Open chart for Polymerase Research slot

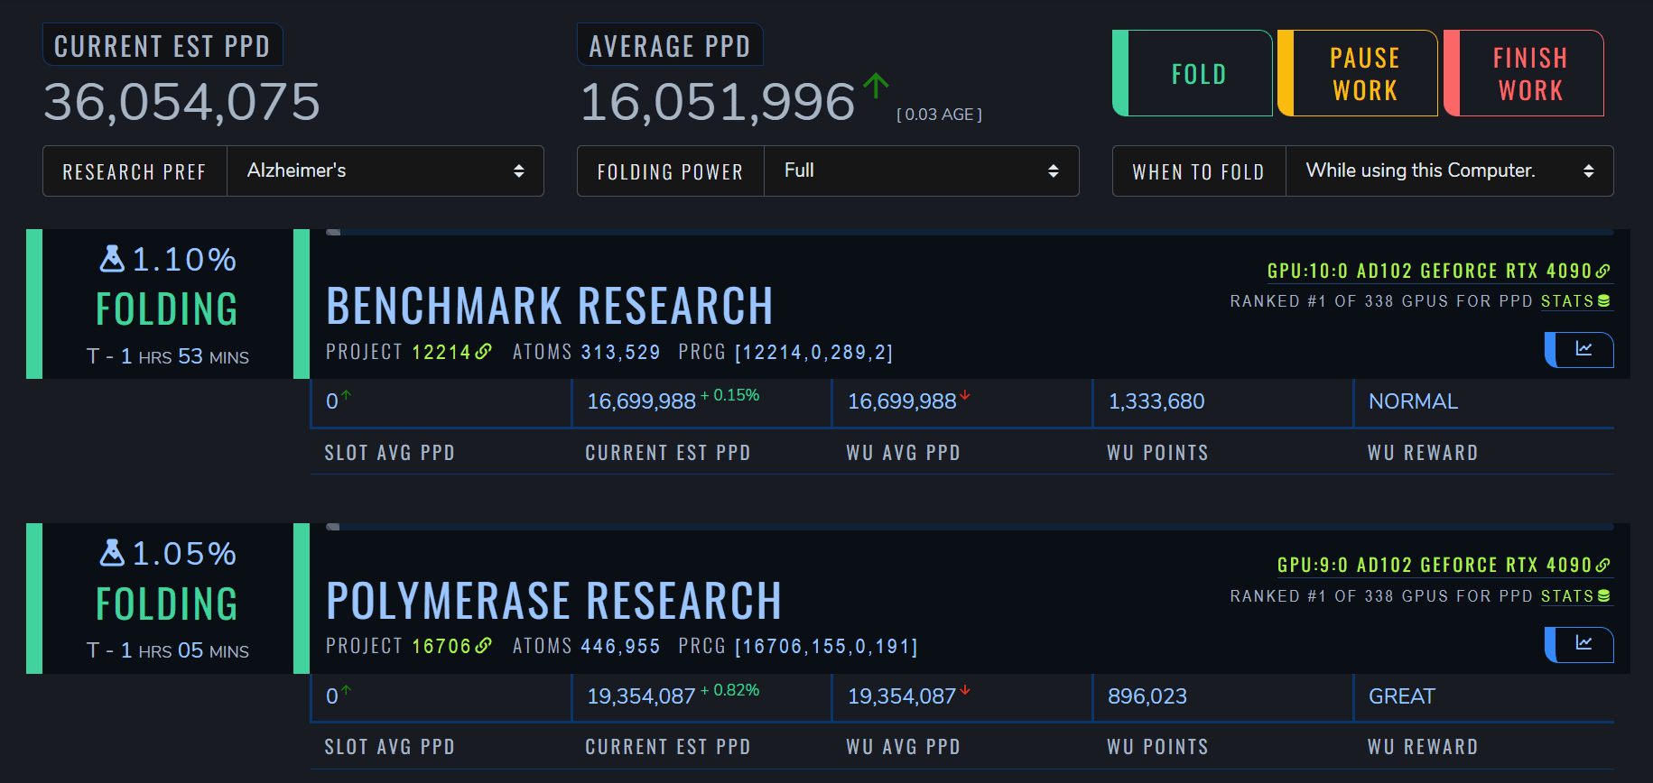click(1583, 643)
